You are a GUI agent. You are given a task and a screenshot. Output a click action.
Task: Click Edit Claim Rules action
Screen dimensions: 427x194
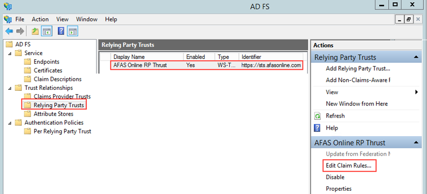click(348, 165)
